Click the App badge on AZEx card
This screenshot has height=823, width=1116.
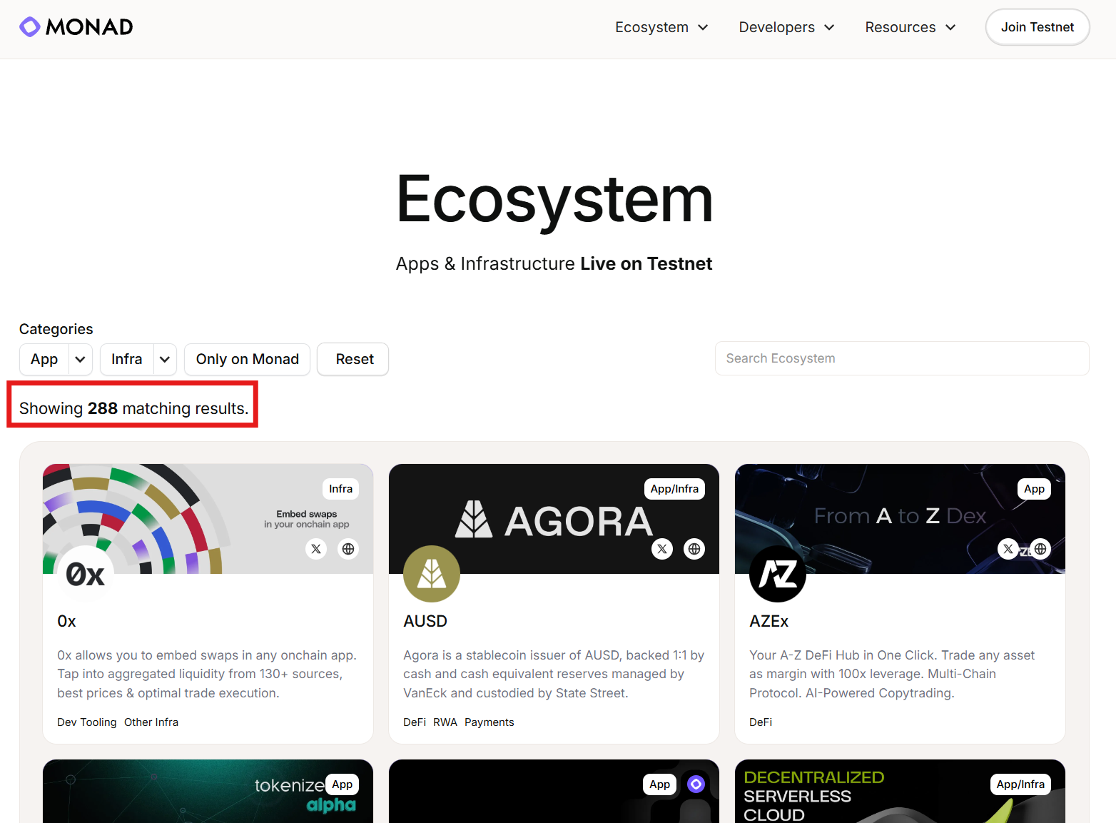(x=1034, y=489)
